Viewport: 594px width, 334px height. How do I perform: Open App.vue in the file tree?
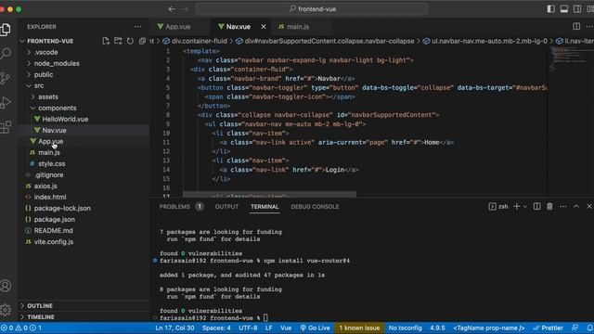pyautogui.click(x=51, y=141)
